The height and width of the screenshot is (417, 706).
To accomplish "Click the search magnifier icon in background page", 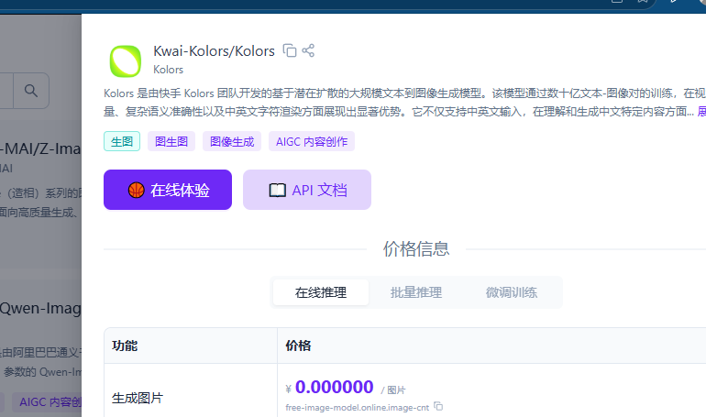I will click(31, 91).
